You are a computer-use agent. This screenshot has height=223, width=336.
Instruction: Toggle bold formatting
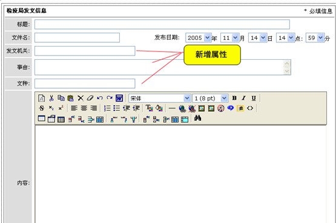tap(234, 98)
